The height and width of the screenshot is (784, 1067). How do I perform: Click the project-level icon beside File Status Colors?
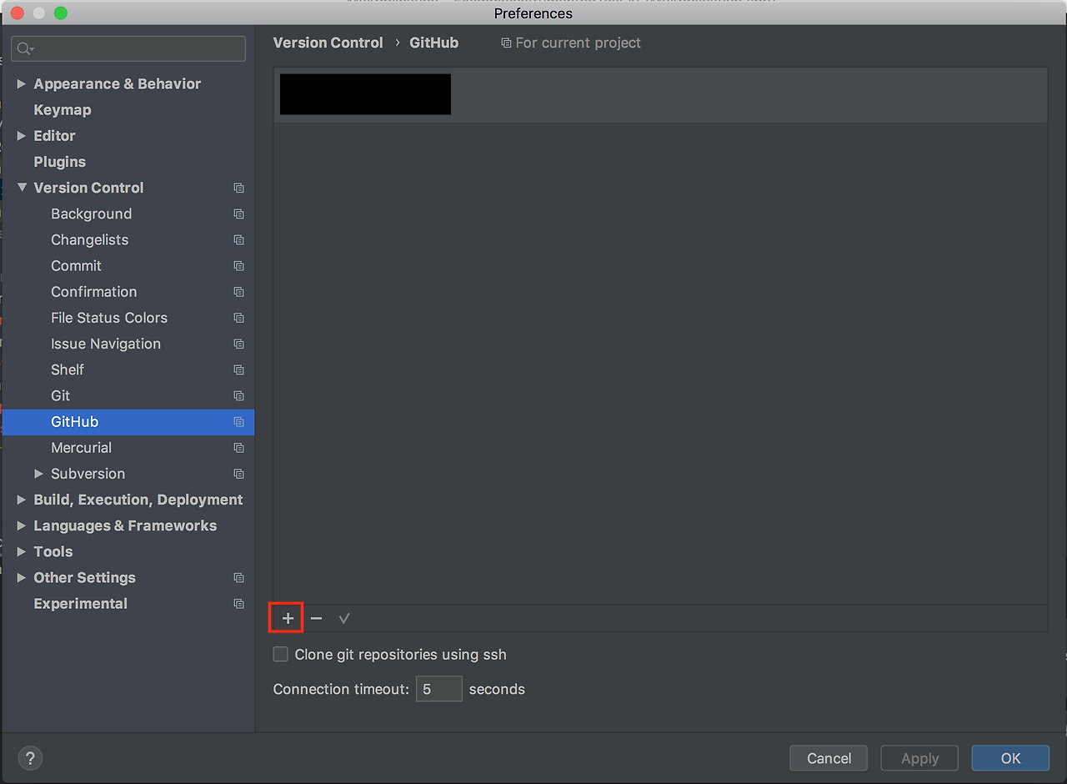239,318
